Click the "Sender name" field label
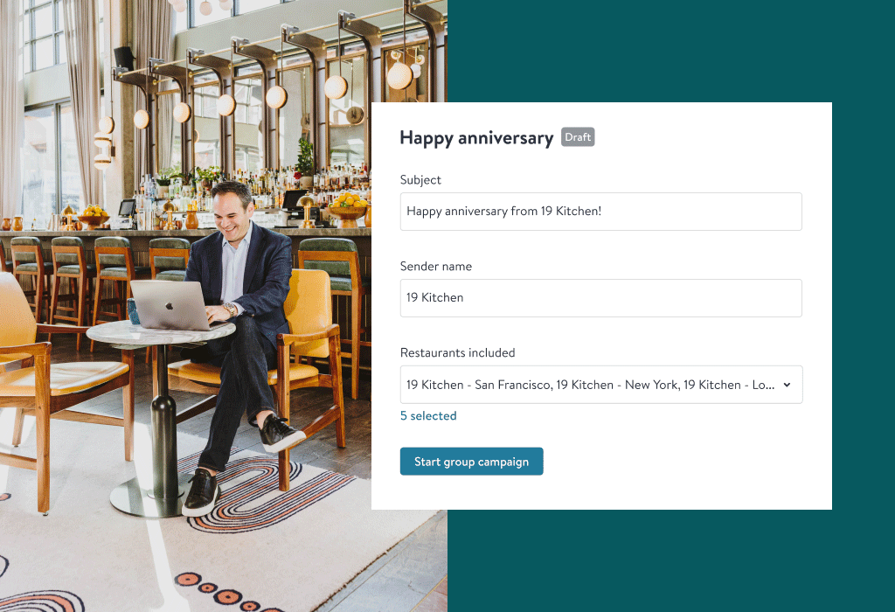This screenshot has height=612, width=895. pos(436,267)
